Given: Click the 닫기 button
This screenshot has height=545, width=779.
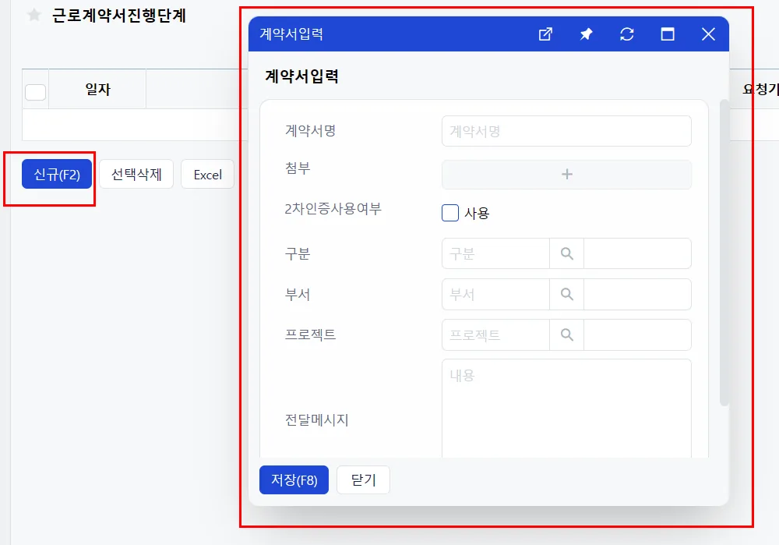Looking at the screenshot, I should (x=363, y=480).
